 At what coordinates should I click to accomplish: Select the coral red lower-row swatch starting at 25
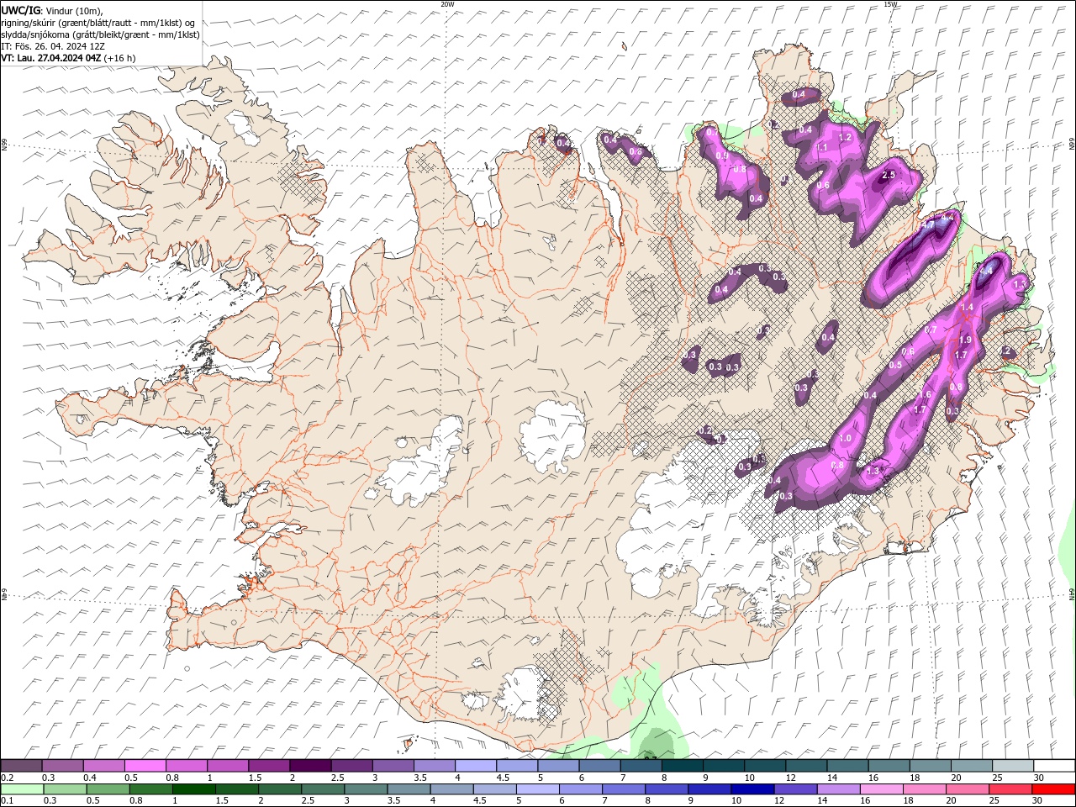pos(1010,789)
